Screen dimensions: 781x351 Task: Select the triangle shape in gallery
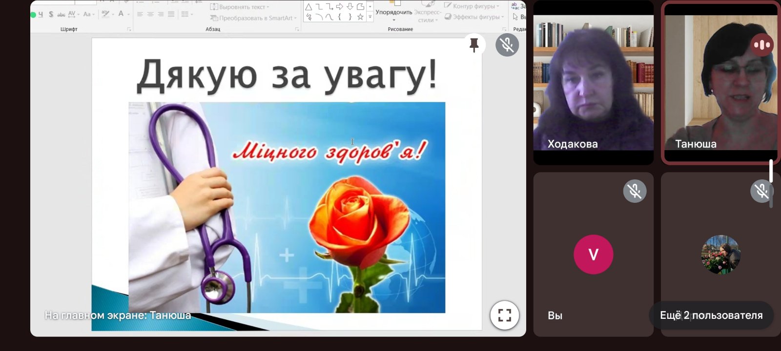308,7
